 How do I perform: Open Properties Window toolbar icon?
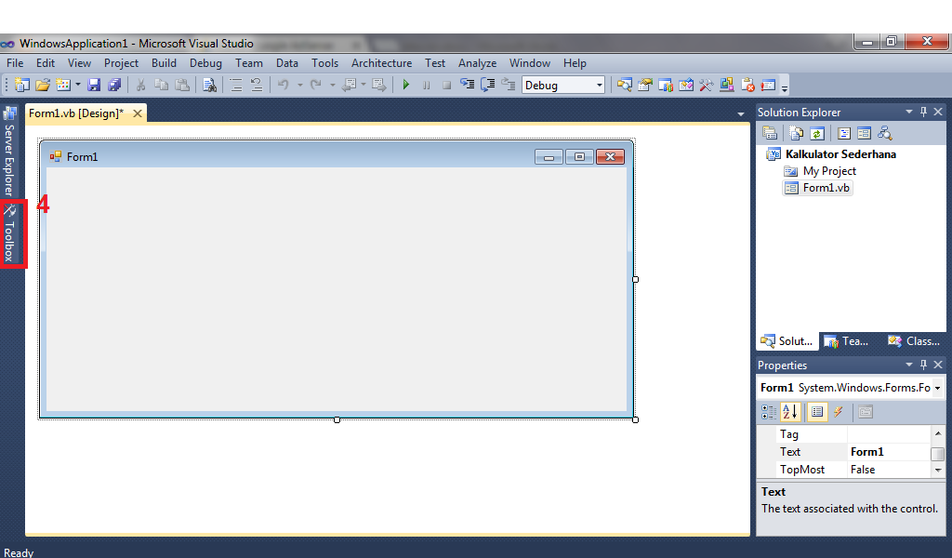pyautogui.click(x=645, y=85)
